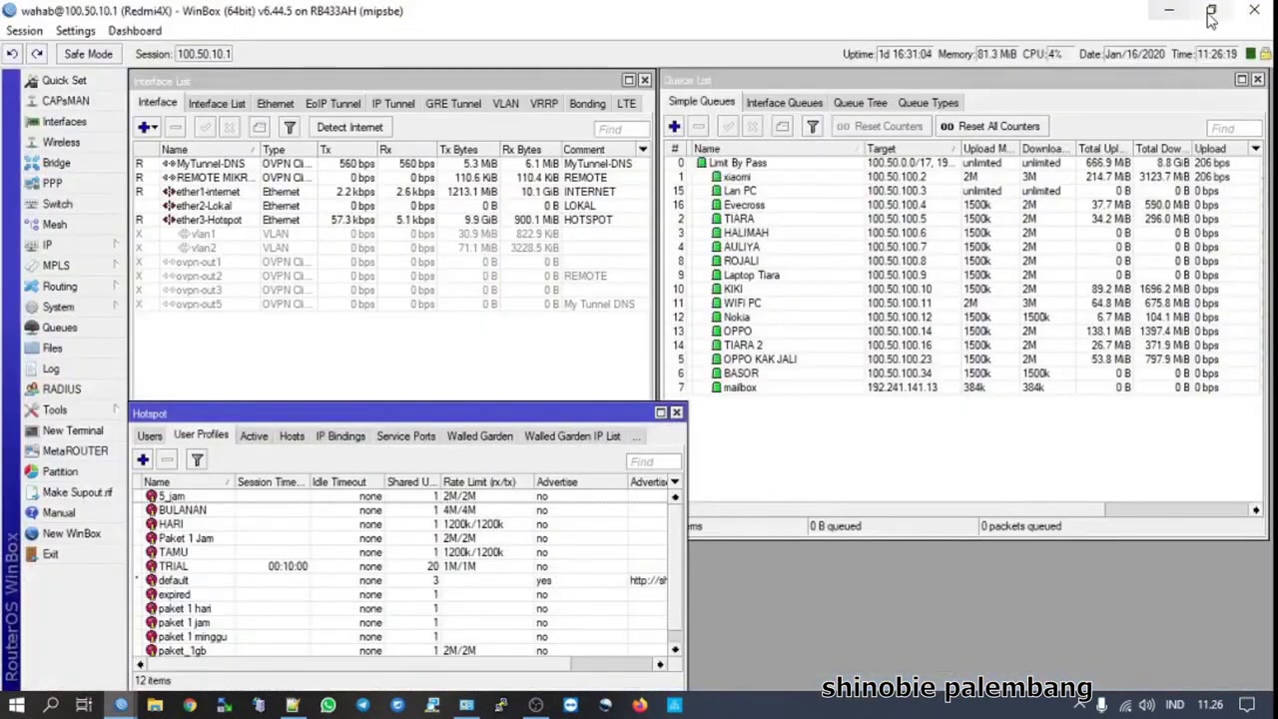This screenshot has width=1278, height=719.
Task: Select the Limit By Pass queue
Action: [x=963, y=163]
